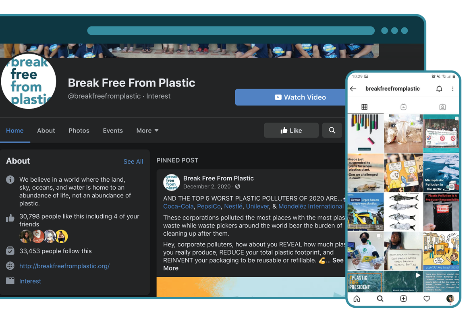
Task: Click the Break Free From Plastic cover photo
Action: pyautogui.click(x=189, y=51)
